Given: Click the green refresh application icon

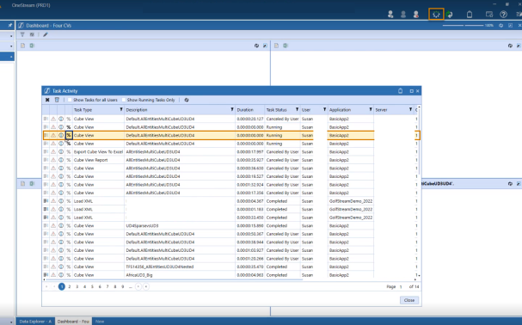Looking at the screenshot, I should (x=450, y=15).
